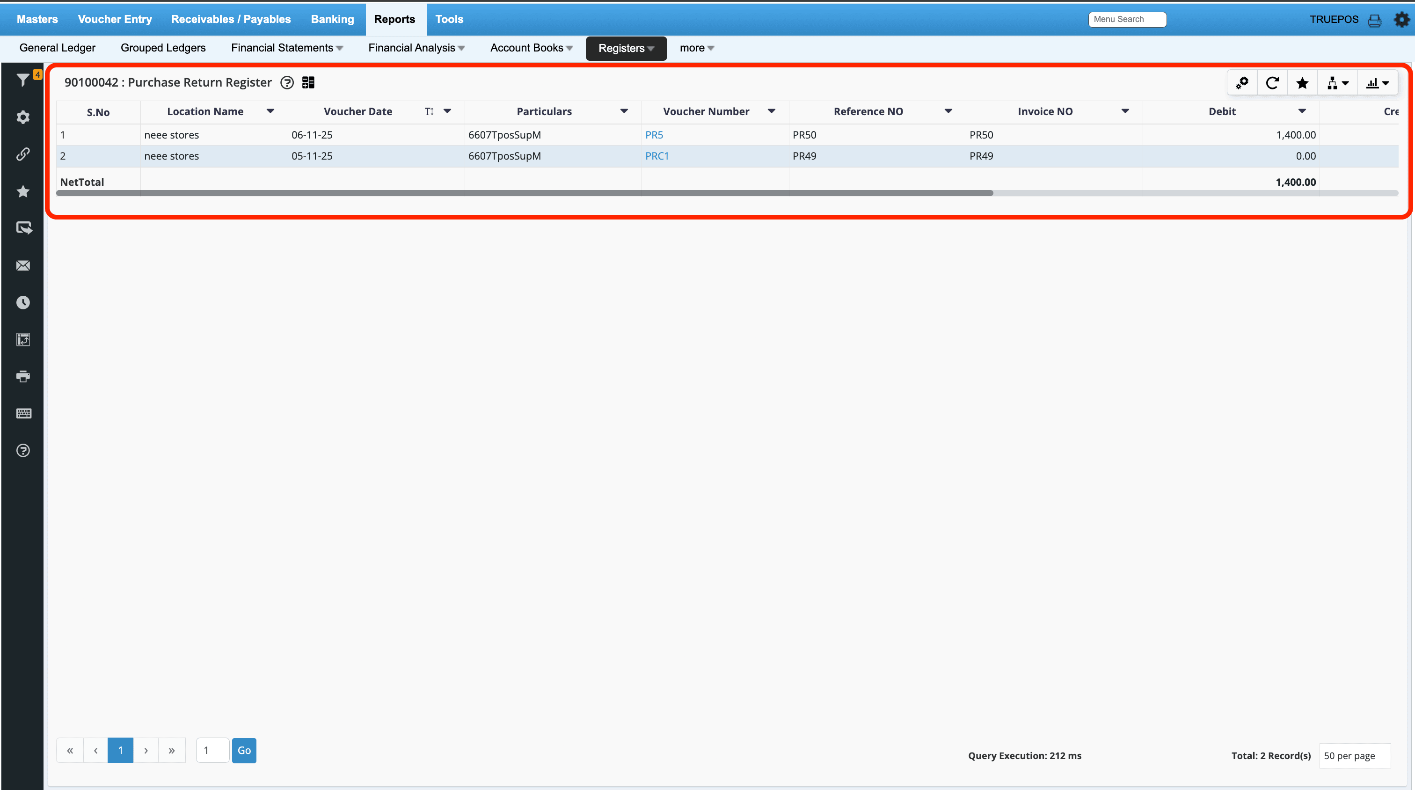The height and width of the screenshot is (790, 1415).
Task: Switch to the Voucher Entry tab
Action: click(115, 19)
